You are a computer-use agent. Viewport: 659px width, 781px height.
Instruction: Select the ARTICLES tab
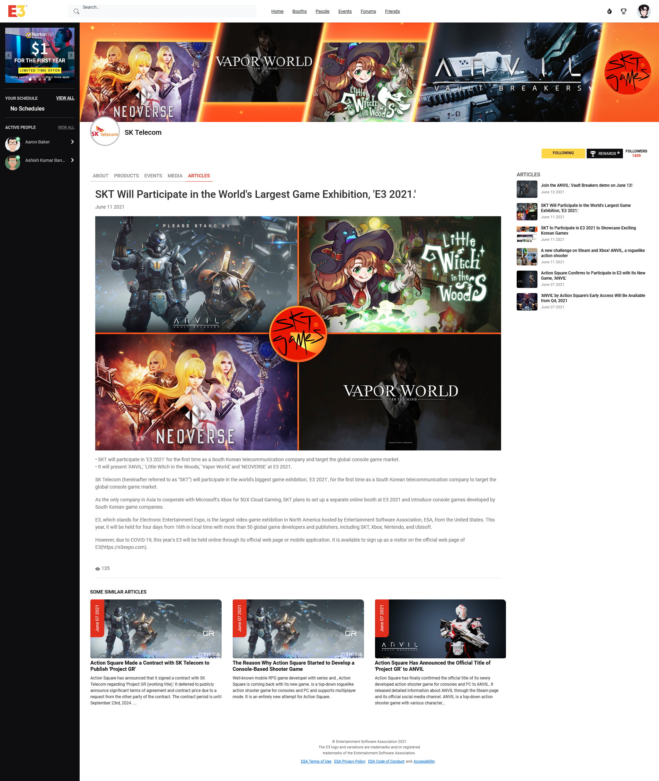tap(199, 176)
